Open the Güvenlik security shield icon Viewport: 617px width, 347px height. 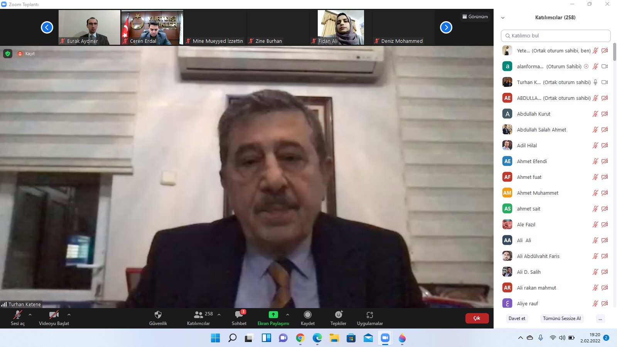pos(158,315)
